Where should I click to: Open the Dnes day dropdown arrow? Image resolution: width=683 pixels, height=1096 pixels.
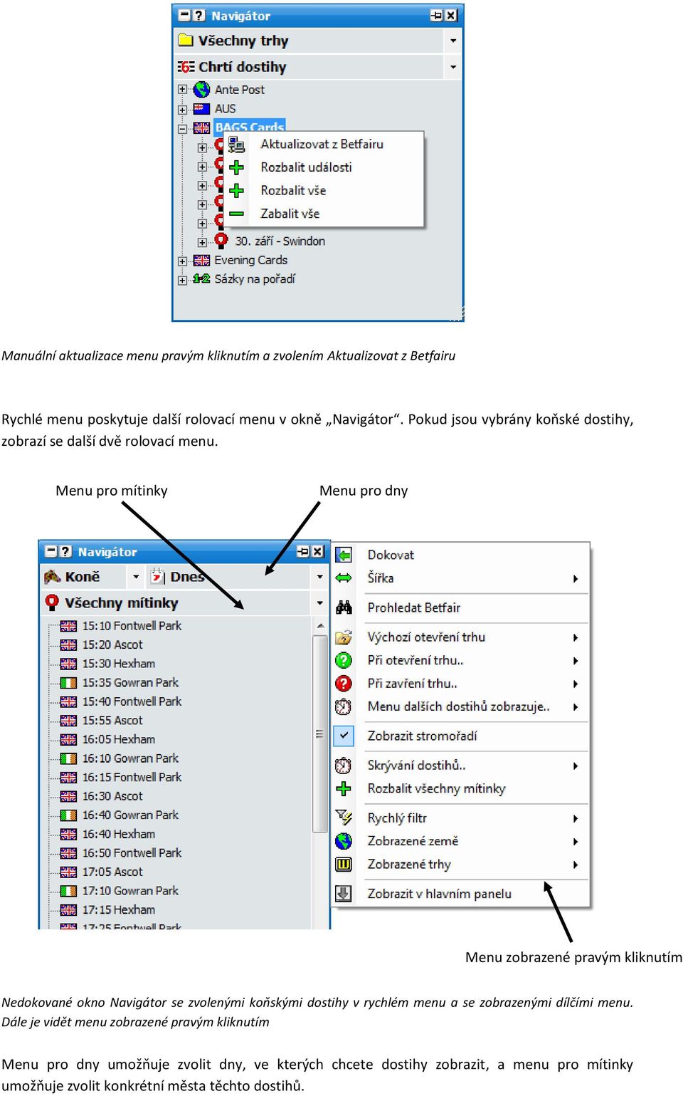(319, 576)
